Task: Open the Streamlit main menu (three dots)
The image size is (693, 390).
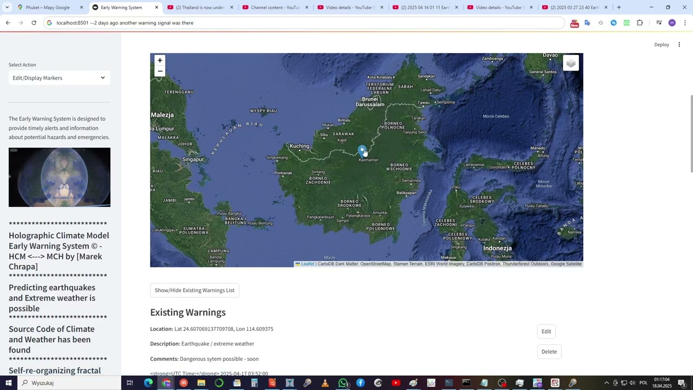Action: pyautogui.click(x=679, y=44)
